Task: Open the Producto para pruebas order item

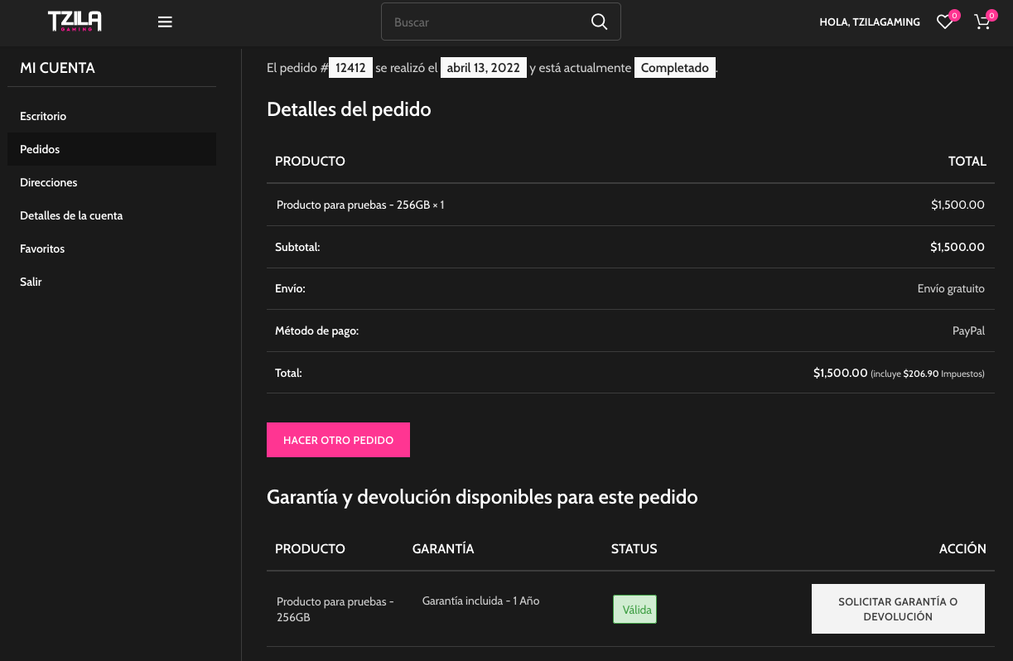Action: 353,205
